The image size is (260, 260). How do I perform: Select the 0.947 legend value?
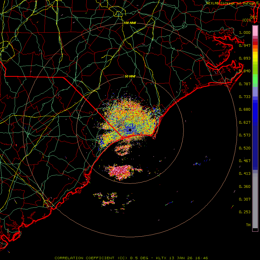click(245, 45)
